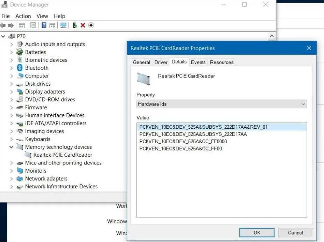The image size is (324, 242).
Task: Select hardware ID ending SUBSYS_222D17AA
Action: click(x=222, y=134)
